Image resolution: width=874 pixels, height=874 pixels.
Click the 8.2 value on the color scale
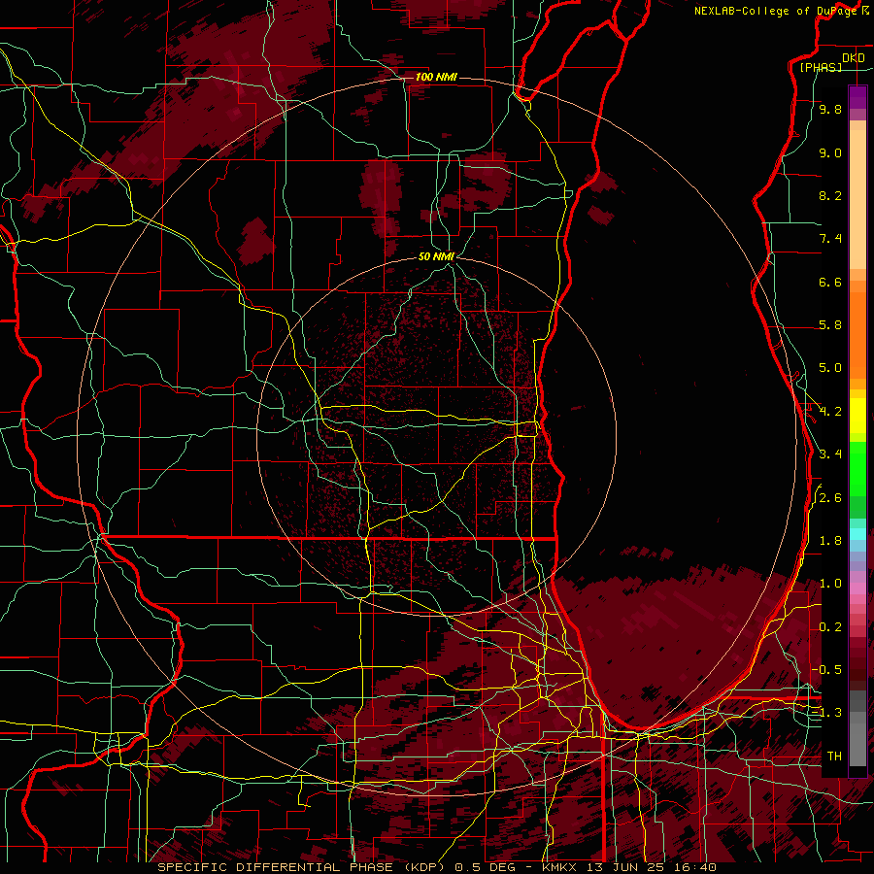click(830, 195)
